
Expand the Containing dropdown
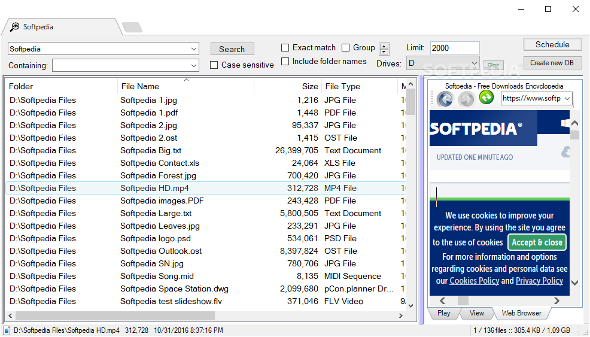pos(194,65)
